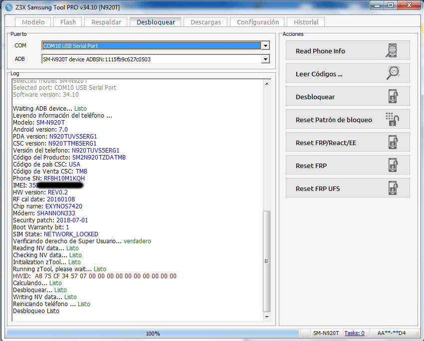Click the Read Phone Info button
The height and width of the screenshot is (341, 424).
[x=348, y=50]
